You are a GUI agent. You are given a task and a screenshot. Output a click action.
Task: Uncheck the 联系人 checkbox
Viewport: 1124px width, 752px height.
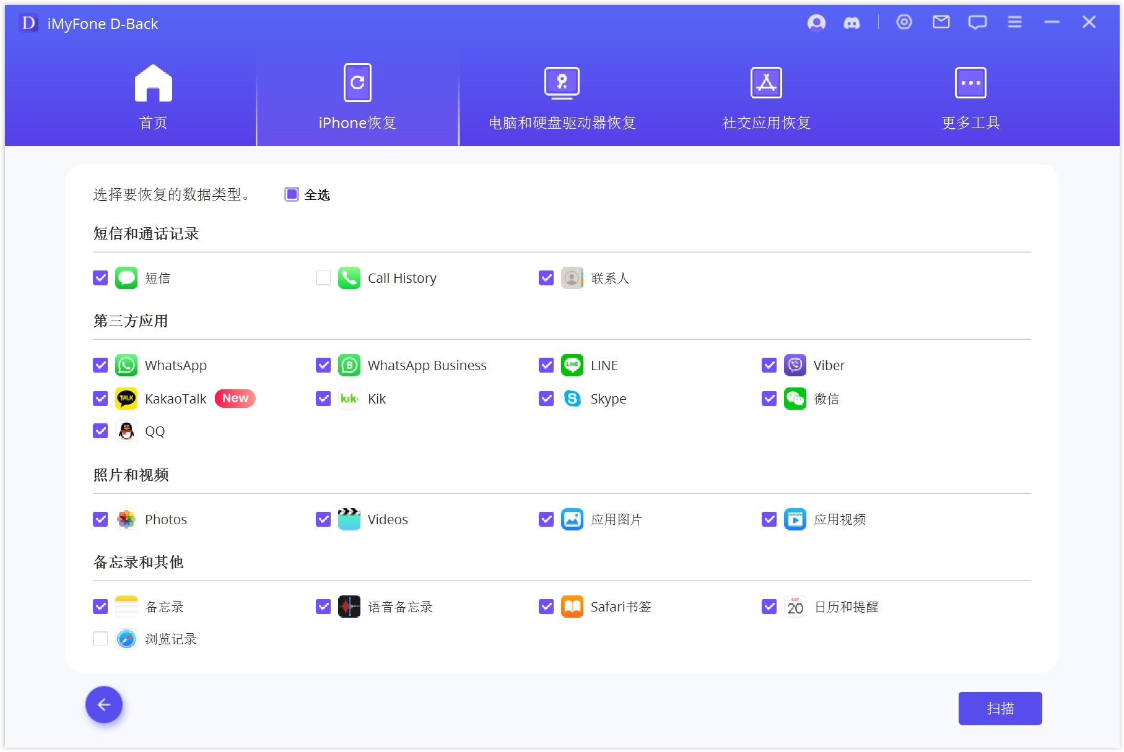click(546, 278)
